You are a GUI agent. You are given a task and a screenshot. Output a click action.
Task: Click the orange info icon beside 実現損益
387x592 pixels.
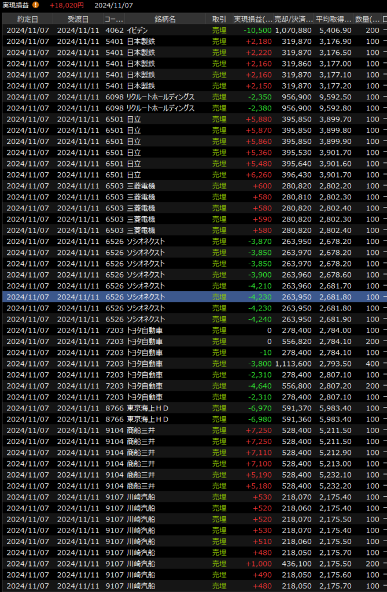click(36, 5)
